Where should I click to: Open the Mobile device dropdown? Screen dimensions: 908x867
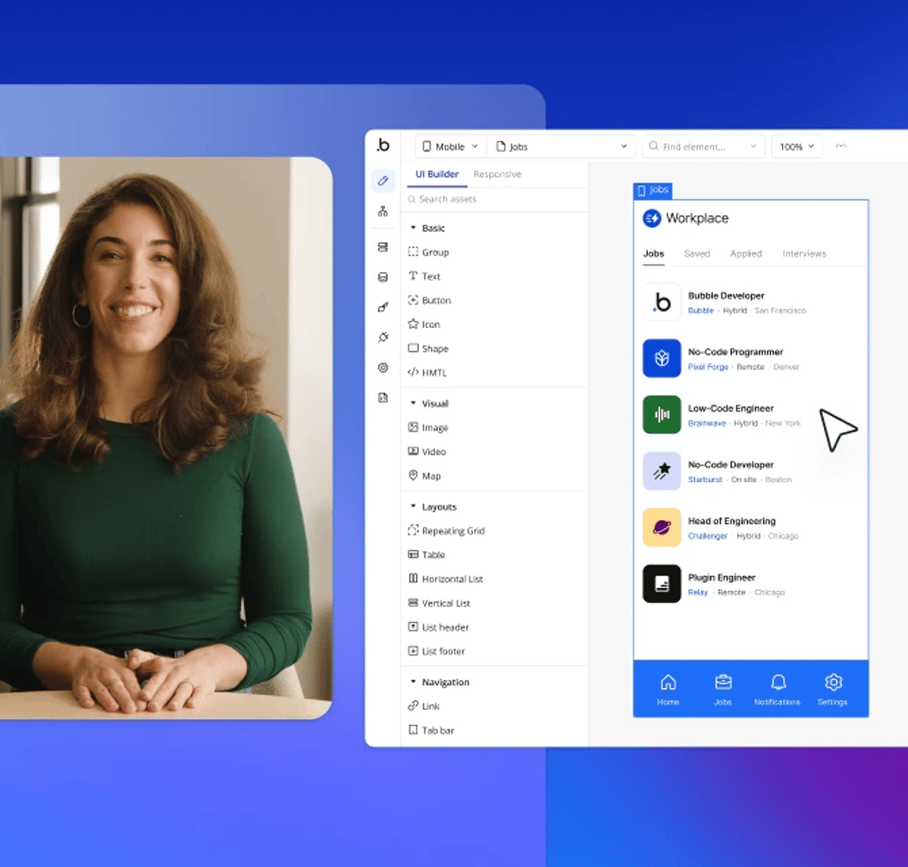point(450,147)
